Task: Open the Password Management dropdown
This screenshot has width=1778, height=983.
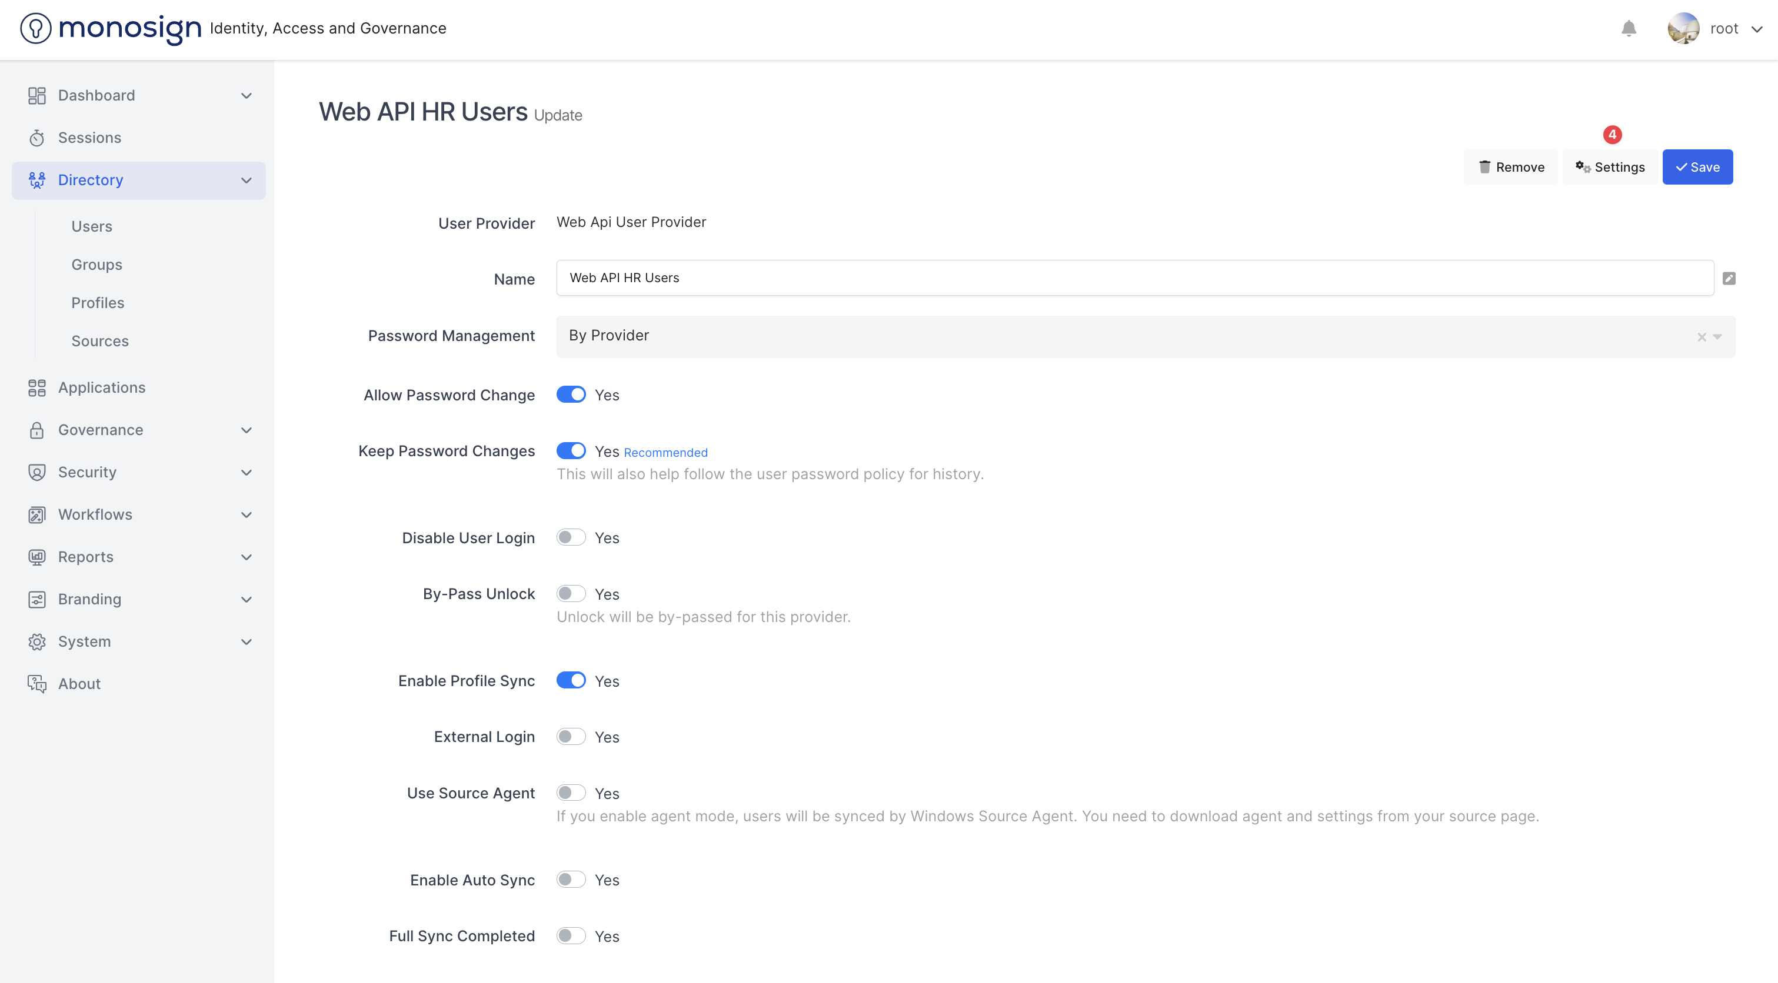Action: click(x=1718, y=337)
